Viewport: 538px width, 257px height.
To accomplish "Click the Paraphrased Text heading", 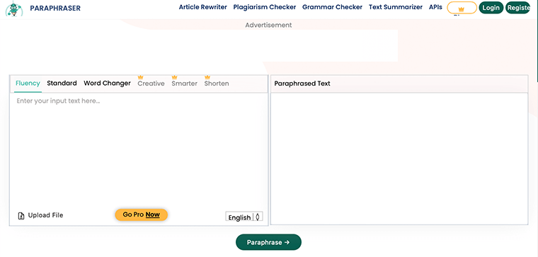I will click(x=302, y=84).
